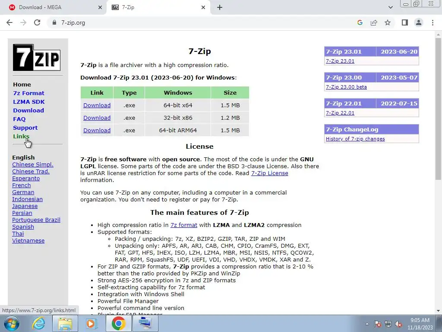
Task: Launch Internet Explorer from taskbar
Action: tap(38, 323)
